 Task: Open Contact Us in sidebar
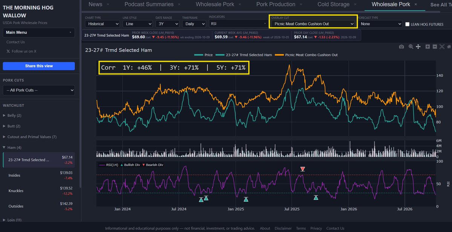(x=15, y=42)
